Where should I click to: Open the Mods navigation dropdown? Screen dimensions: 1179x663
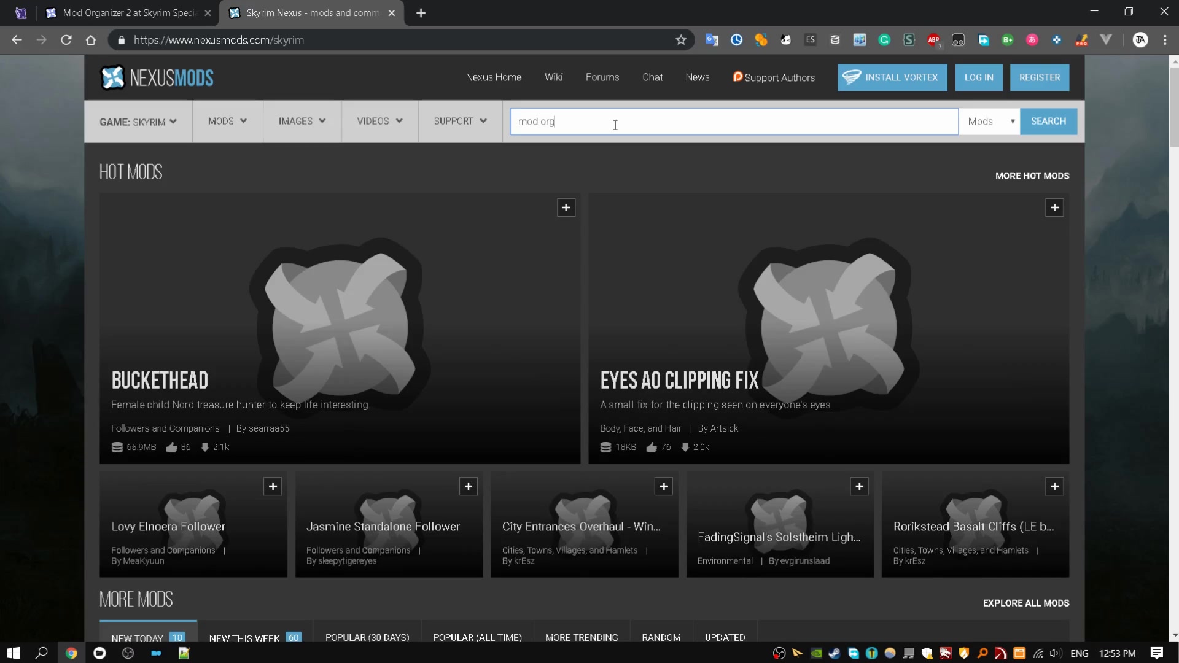coord(227,121)
